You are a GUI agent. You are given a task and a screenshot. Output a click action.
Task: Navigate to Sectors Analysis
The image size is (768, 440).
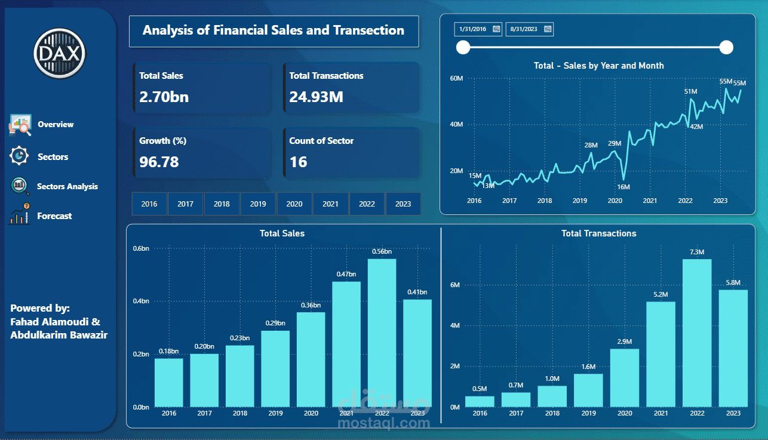[x=67, y=186]
